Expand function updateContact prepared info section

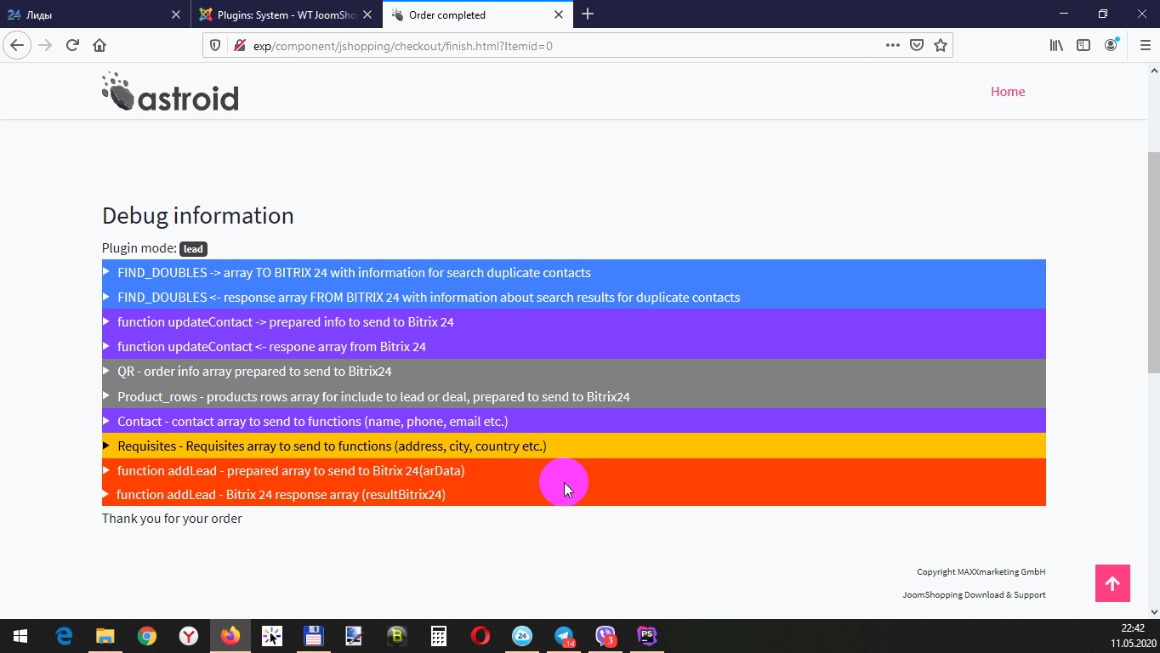(x=285, y=322)
